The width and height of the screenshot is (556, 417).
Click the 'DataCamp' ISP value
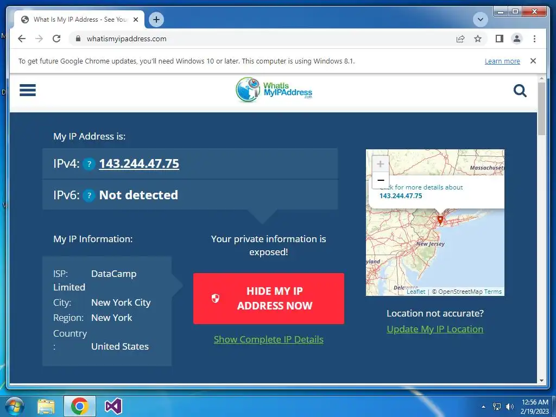coord(114,274)
